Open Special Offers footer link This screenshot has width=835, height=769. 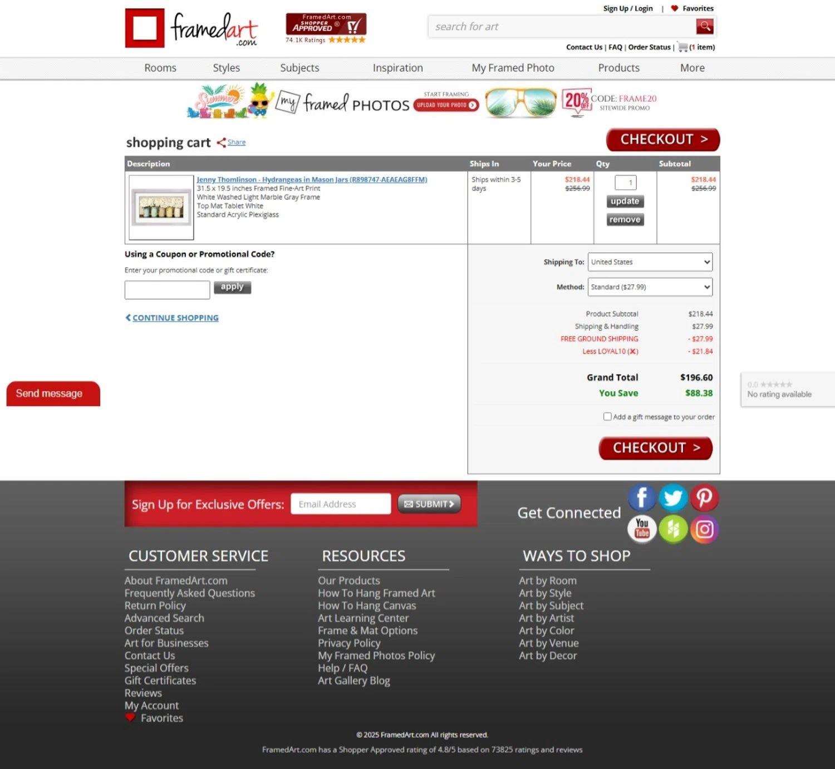click(x=156, y=668)
